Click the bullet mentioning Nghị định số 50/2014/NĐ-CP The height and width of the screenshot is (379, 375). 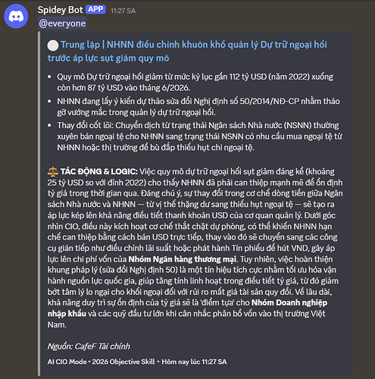[198, 107]
